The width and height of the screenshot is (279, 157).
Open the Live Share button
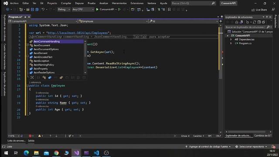pos(259,10)
